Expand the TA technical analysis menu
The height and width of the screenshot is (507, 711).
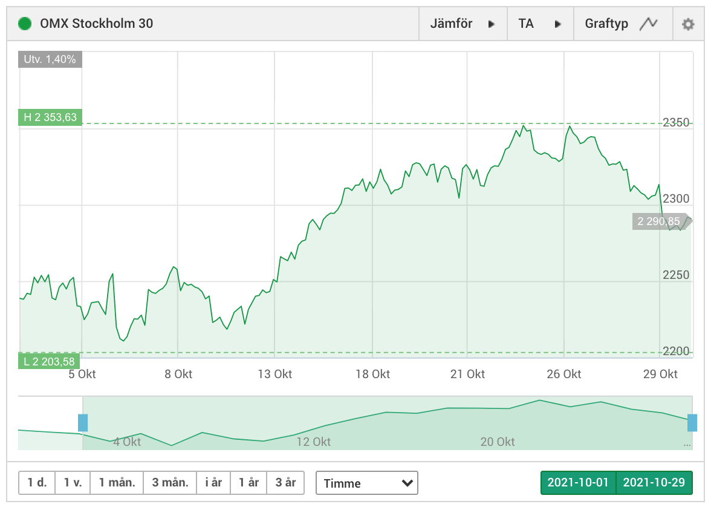pyautogui.click(x=540, y=24)
